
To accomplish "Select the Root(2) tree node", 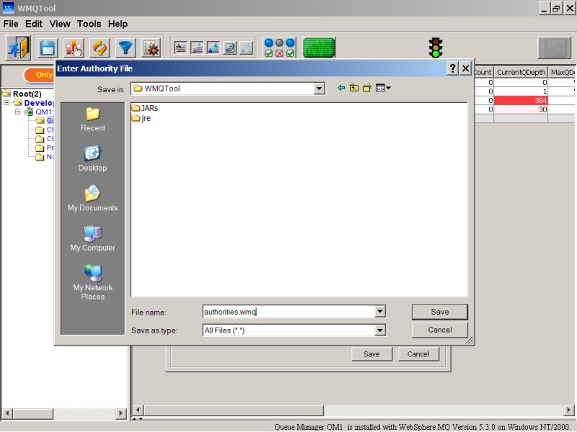I will [22, 94].
